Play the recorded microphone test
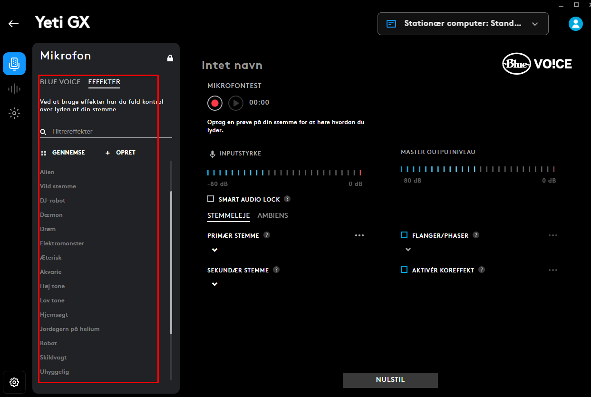The image size is (591, 397). 236,103
